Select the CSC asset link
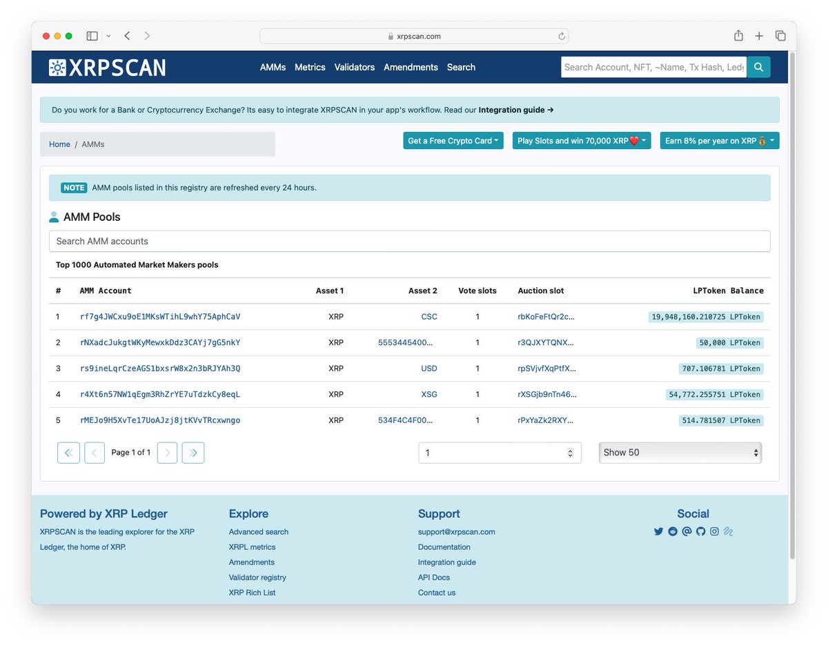This screenshot has height=646, width=828. pos(429,316)
